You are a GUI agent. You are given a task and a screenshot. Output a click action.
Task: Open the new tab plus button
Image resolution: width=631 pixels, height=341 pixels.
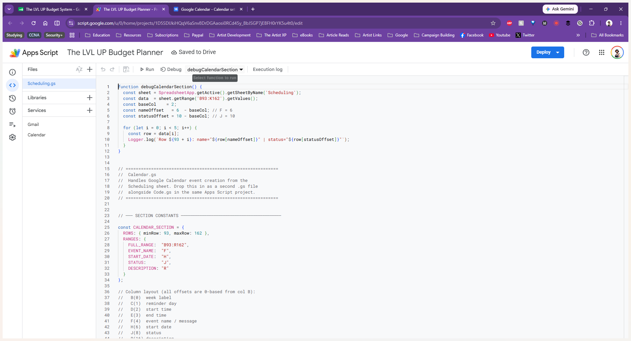click(x=253, y=9)
